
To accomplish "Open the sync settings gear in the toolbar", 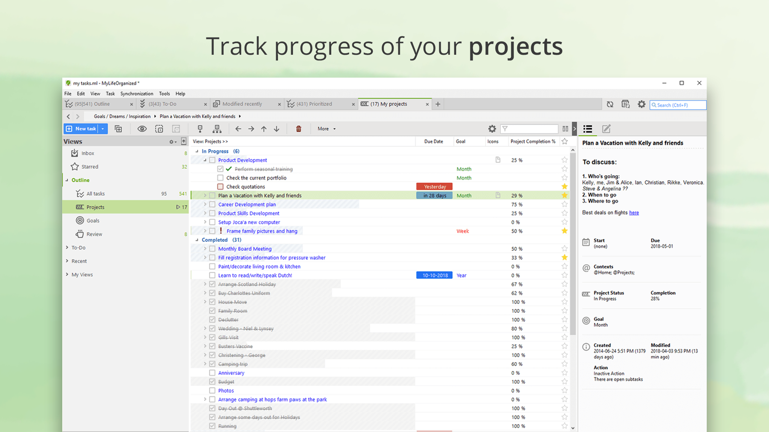I will [x=641, y=105].
